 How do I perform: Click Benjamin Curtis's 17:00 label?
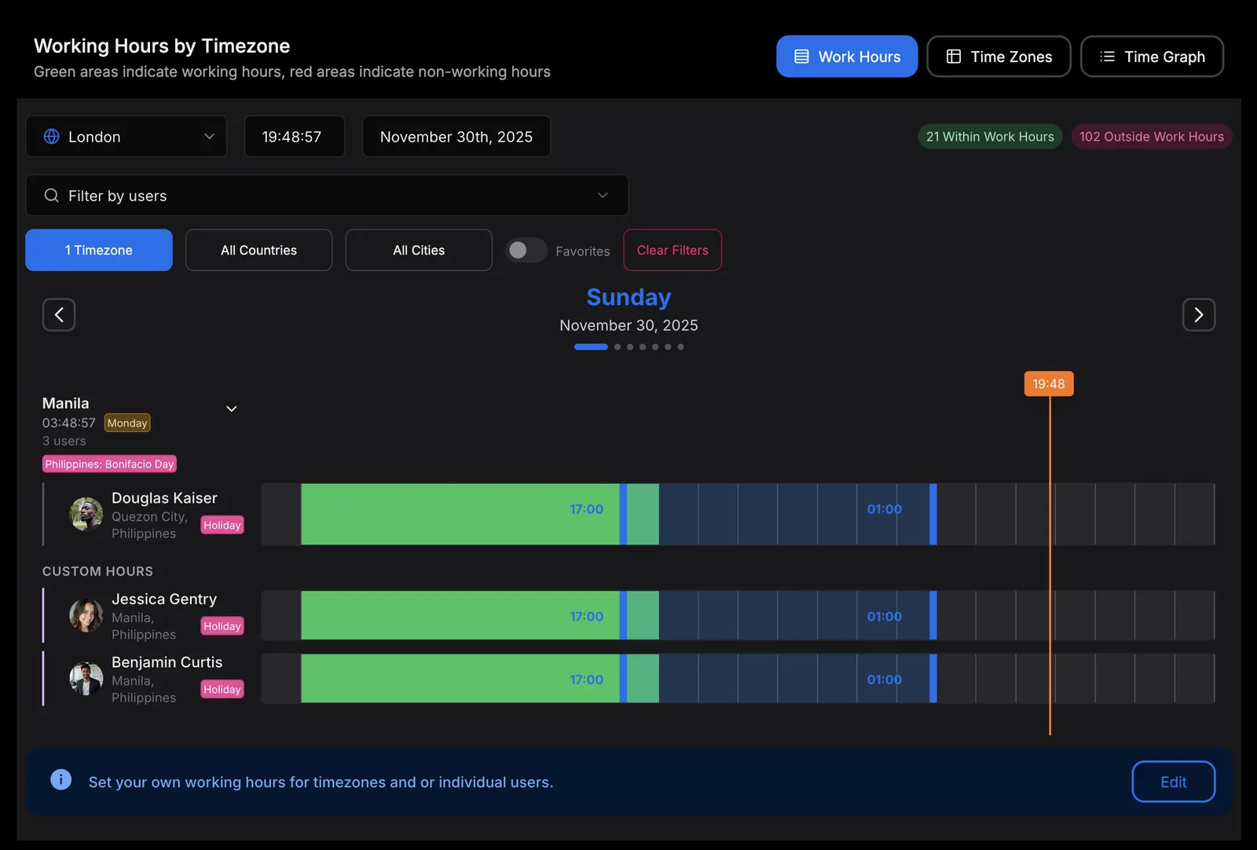(x=587, y=680)
